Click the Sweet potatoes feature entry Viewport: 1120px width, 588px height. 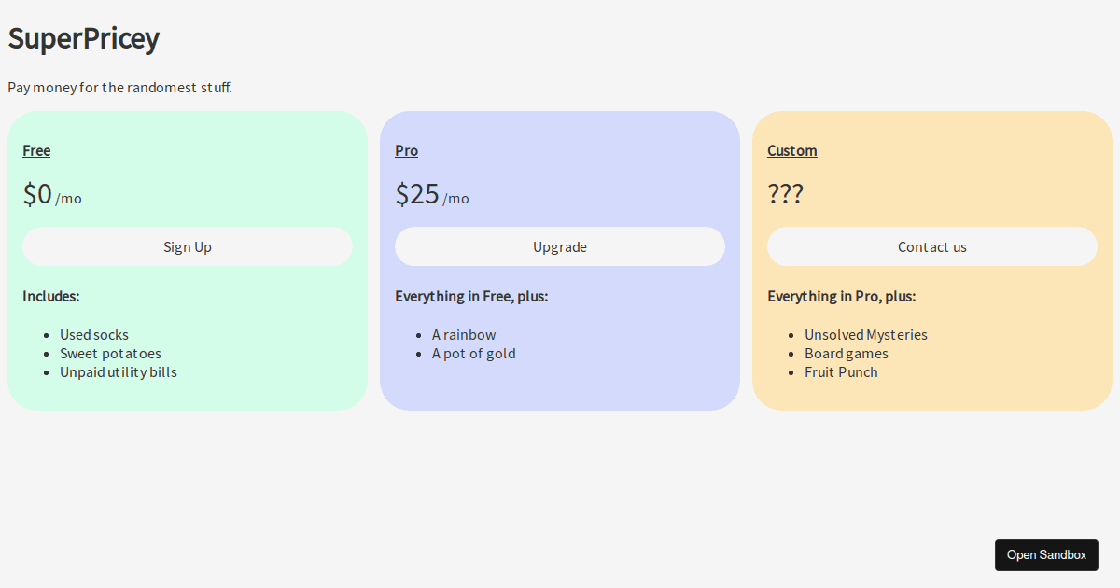click(110, 353)
